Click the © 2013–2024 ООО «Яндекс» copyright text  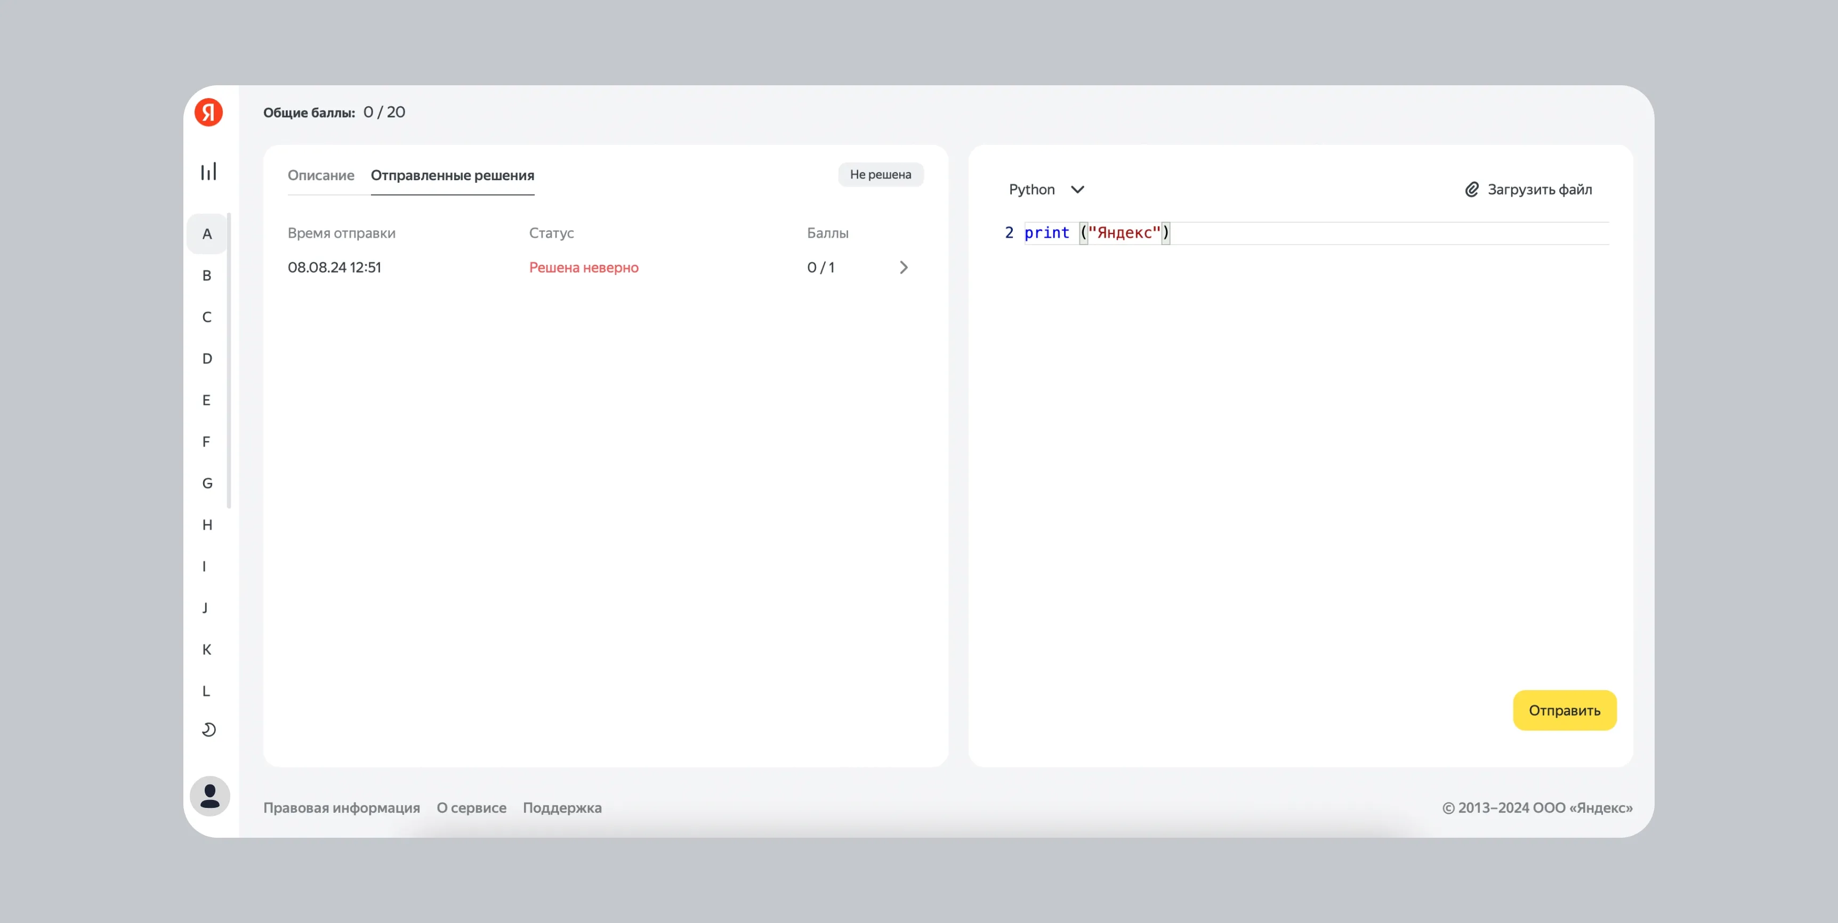point(1537,808)
